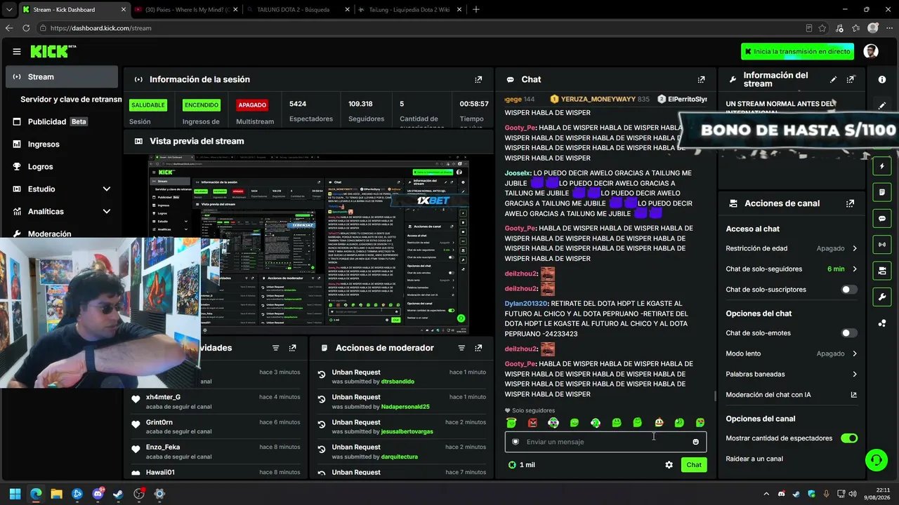Click the broadcast signal sidebar icon
The width and height of the screenshot is (899, 505).
(882, 244)
